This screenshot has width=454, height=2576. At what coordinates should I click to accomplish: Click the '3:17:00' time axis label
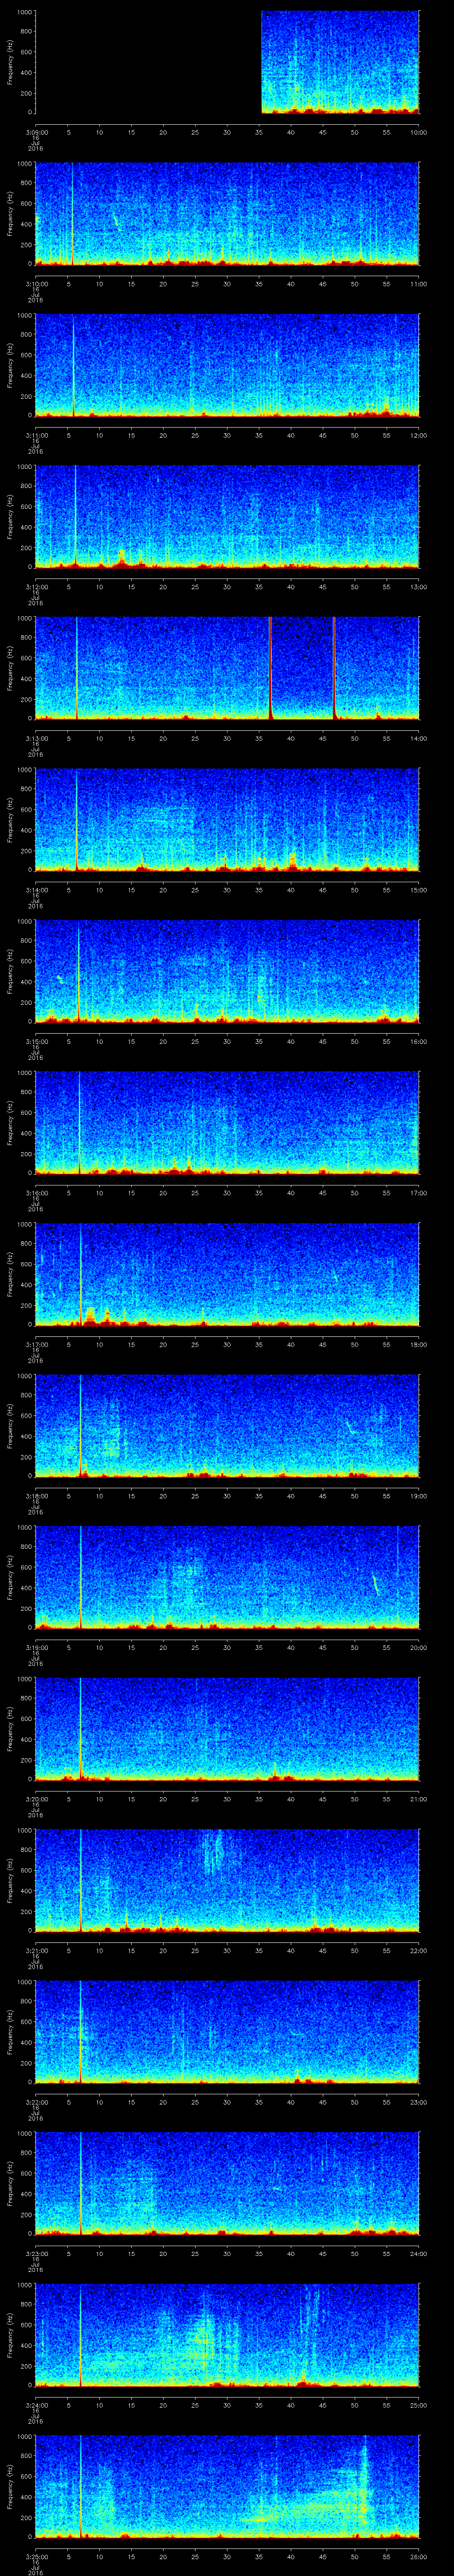click(36, 1344)
